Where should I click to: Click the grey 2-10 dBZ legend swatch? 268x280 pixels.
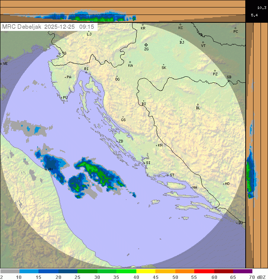click(x=10, y=271)
